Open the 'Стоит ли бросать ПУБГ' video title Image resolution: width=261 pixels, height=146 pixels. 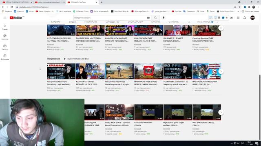click(203, 39)
